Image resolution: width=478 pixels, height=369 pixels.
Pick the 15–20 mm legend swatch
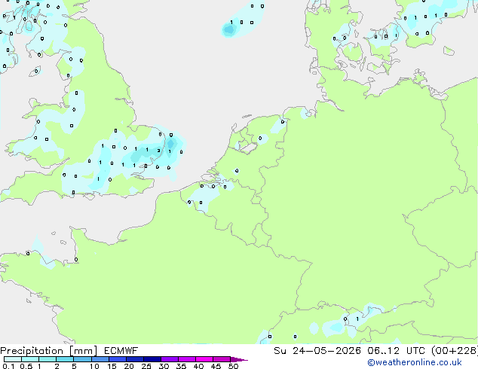(117, 359)
